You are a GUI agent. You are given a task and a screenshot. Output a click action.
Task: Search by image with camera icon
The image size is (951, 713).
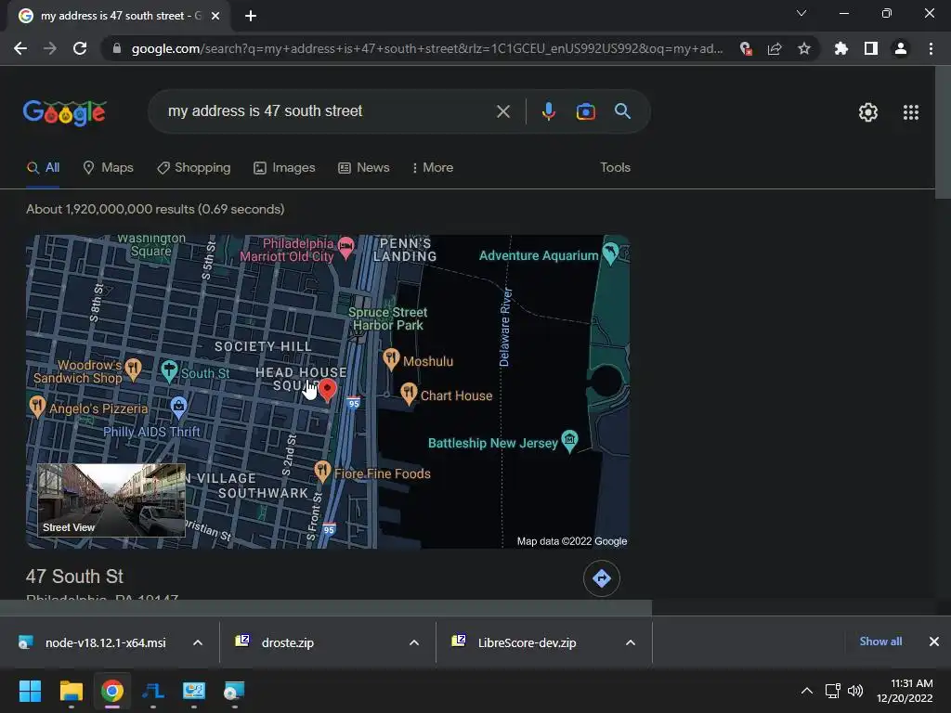(585, 111)
